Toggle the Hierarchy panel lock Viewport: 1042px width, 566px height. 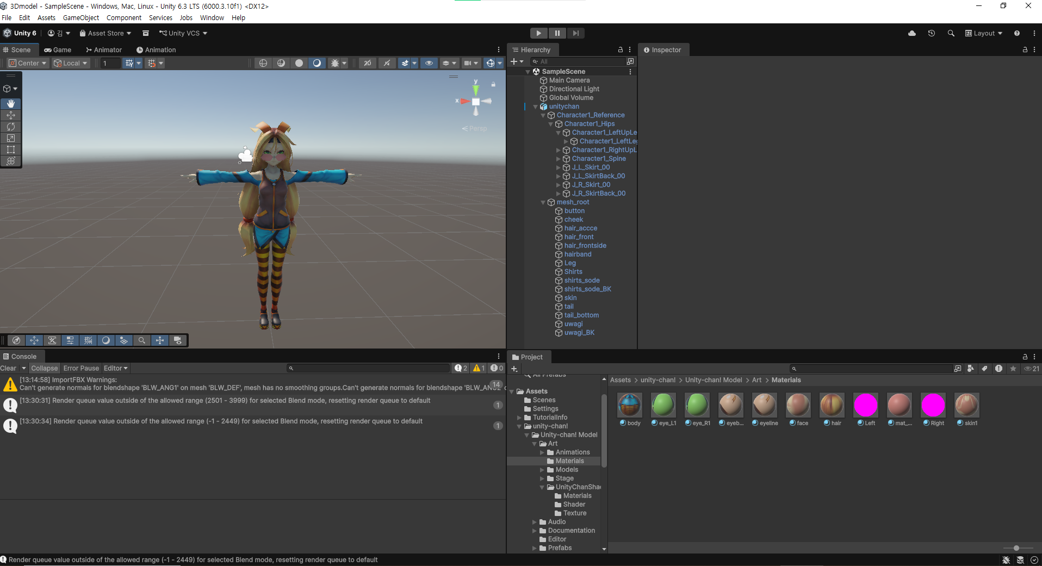[621, 49]
